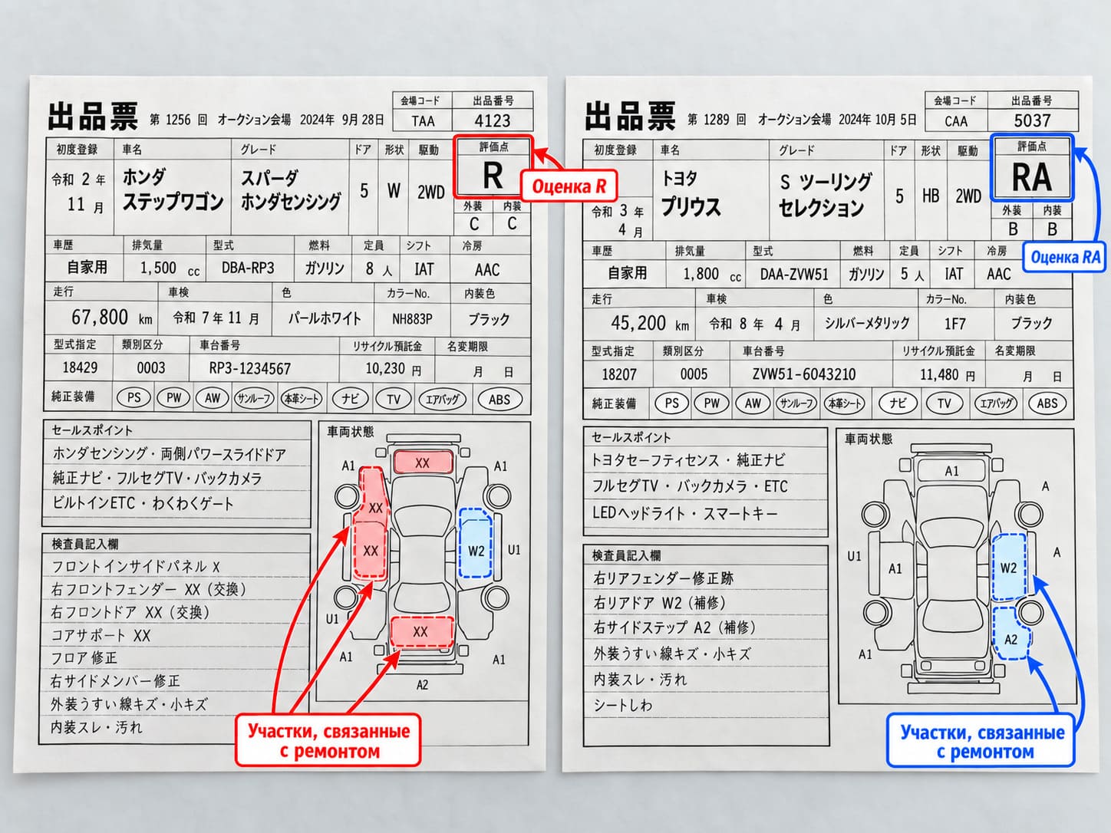Click the blue W2 door panel on Honda diagram
Screen dimensions: 1111x833
pos(475,544)
